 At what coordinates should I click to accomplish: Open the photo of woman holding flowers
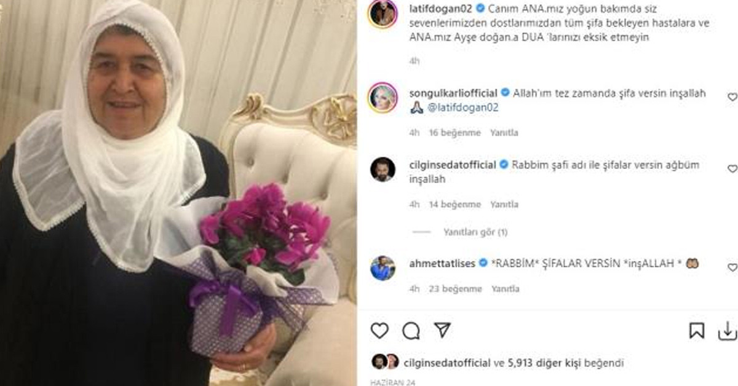click(x=178, y=193)
